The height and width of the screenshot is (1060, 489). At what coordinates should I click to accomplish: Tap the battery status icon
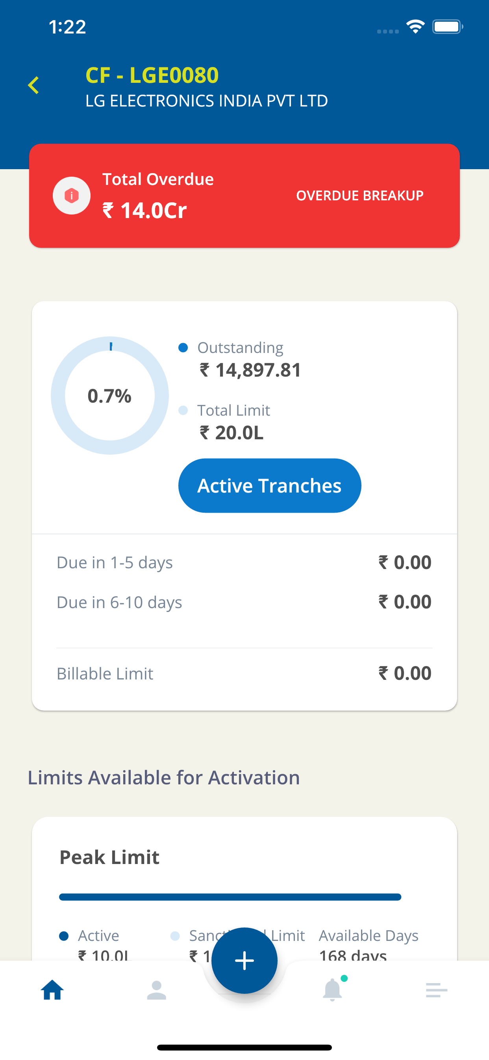[x=448, y=27]
